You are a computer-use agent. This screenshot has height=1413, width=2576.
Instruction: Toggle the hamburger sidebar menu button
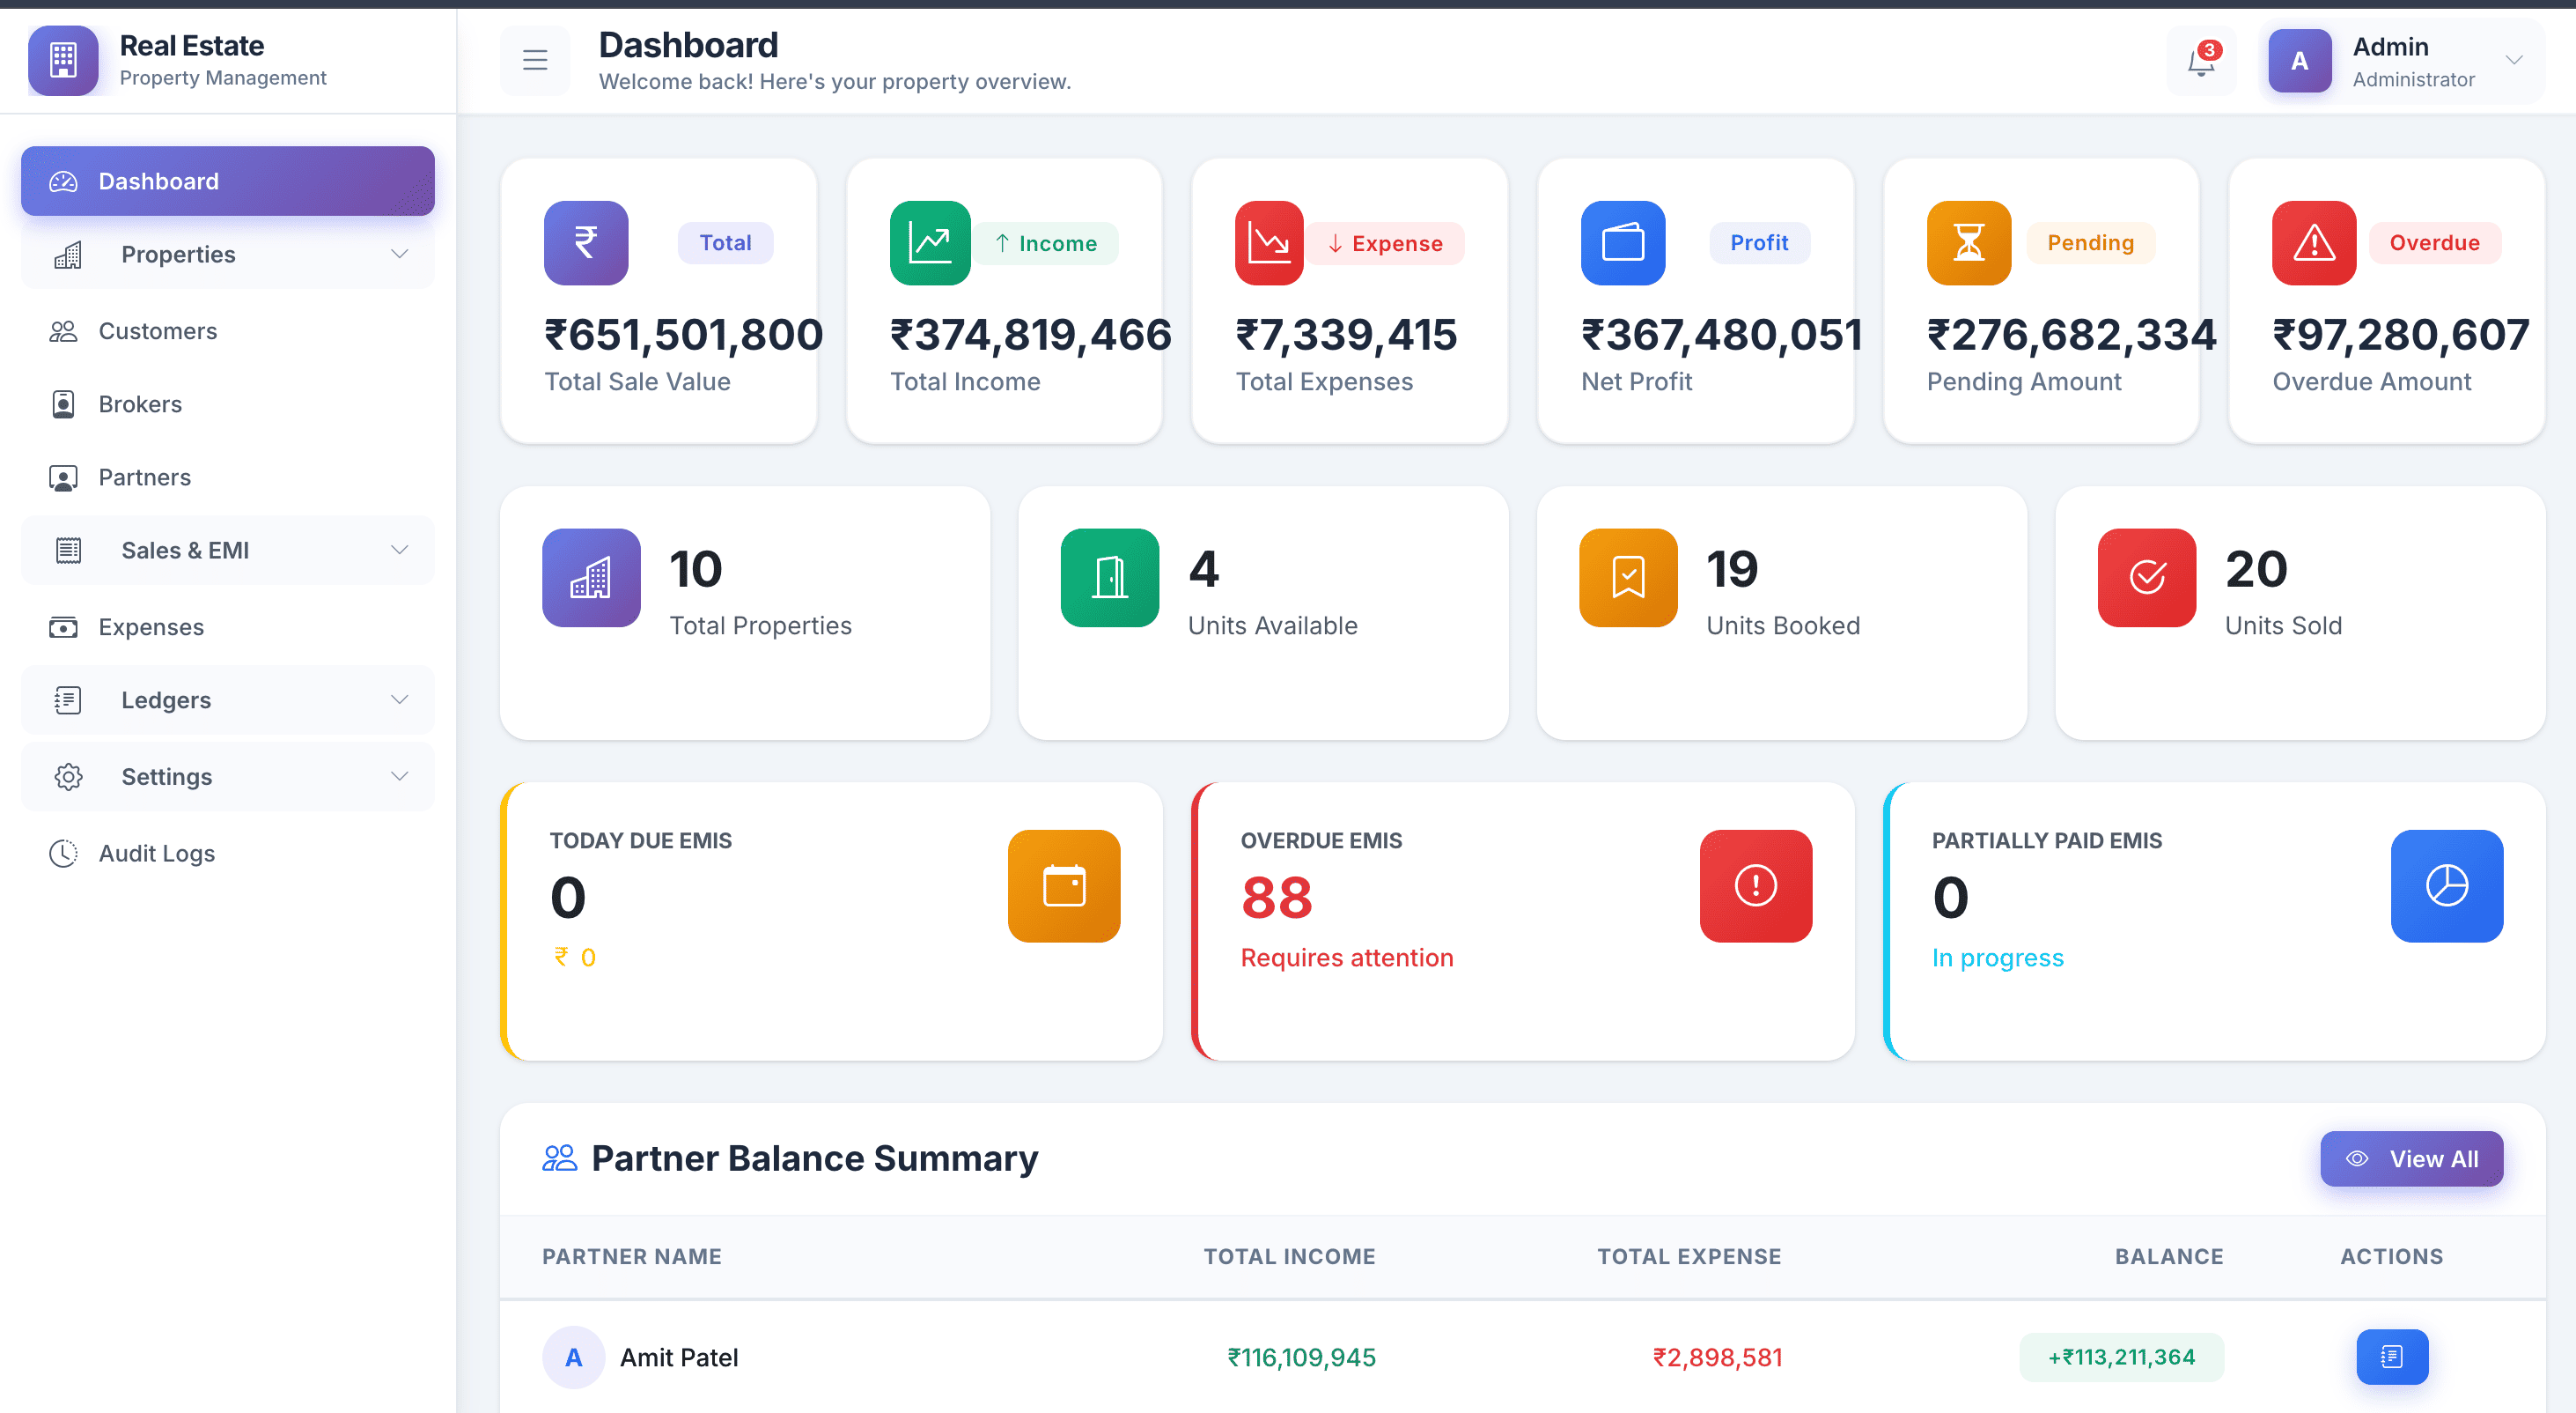coord(535,61)
